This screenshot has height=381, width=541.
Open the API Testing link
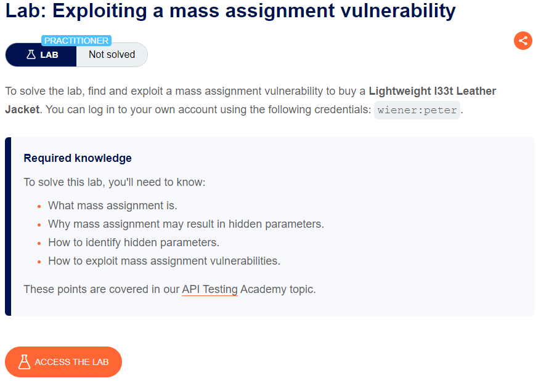(209, 289)
